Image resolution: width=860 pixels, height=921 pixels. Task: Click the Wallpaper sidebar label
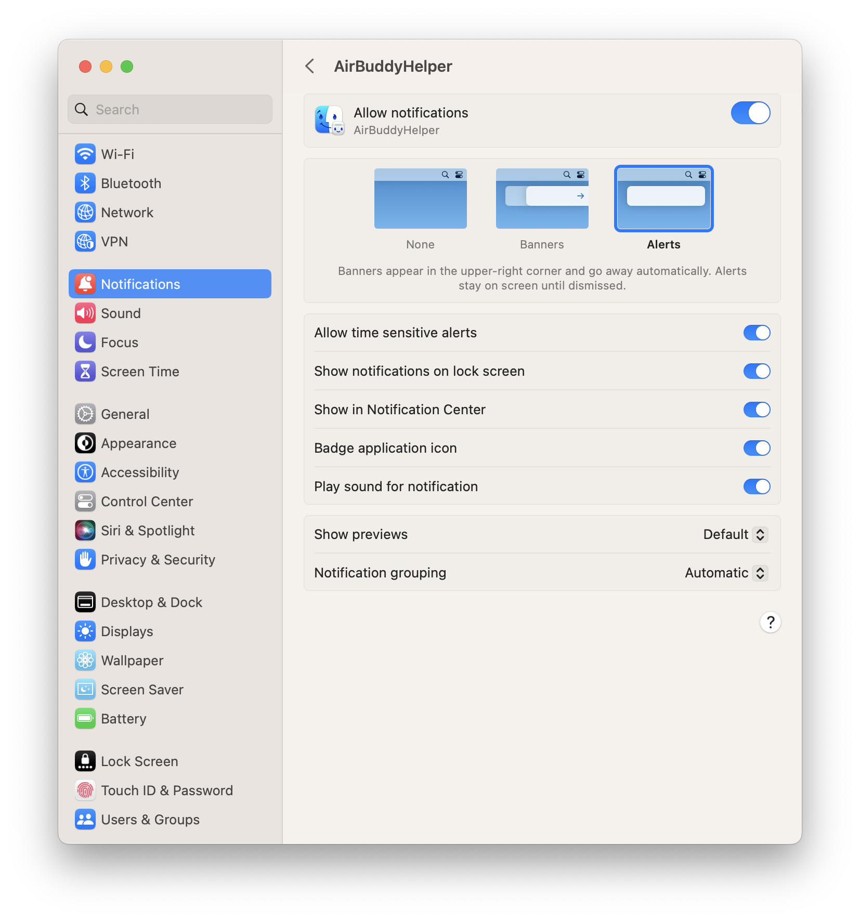(132, 661)
